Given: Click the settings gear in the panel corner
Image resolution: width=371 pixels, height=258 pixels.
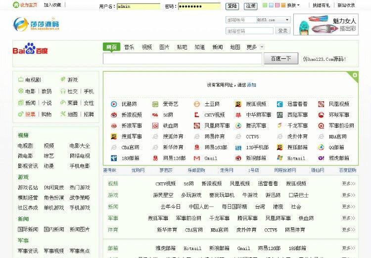Looking at the screenshot, I should [x=355, y=75].
